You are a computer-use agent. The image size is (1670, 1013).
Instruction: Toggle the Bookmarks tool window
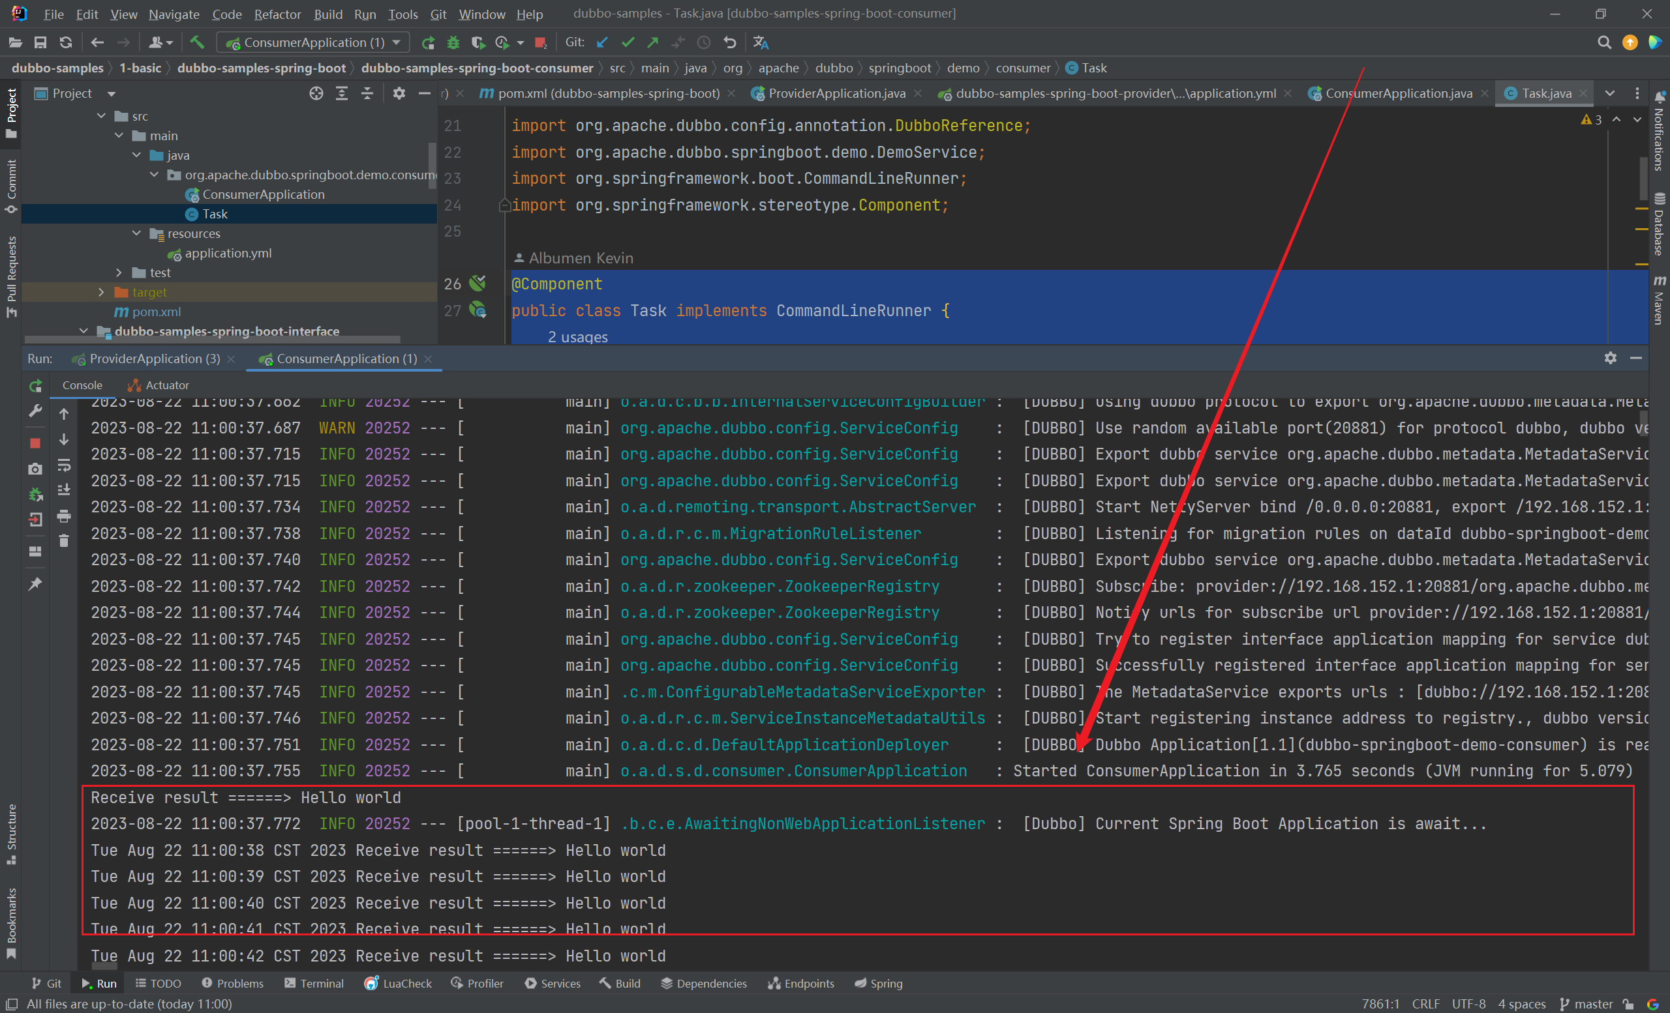(x=11, y=923)
